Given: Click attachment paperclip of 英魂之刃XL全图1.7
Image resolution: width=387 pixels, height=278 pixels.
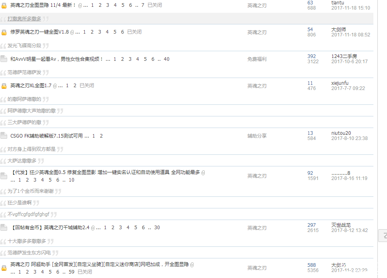Looking at the screenshot, I should point(55,86).
